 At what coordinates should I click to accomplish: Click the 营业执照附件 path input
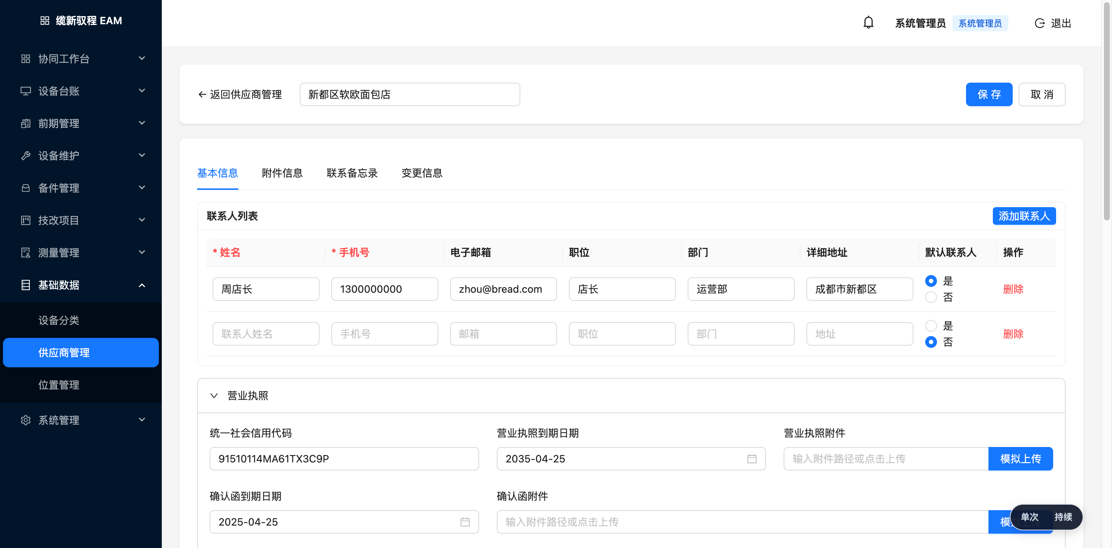click(x=886, y=459)
